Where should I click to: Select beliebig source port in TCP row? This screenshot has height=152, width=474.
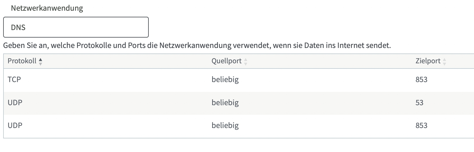point(225,79)
